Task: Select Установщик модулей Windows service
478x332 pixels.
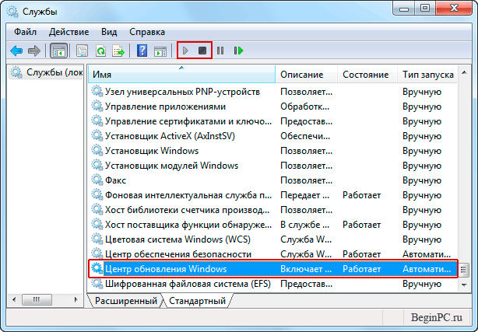Action: coord(273,166)
